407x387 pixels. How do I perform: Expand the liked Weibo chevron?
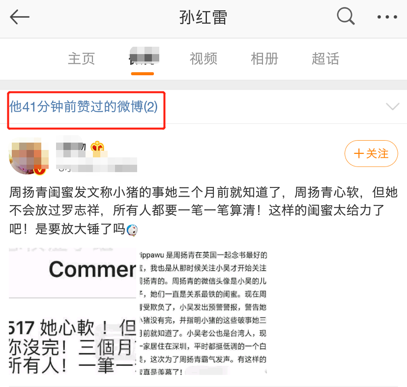[392, 106]
